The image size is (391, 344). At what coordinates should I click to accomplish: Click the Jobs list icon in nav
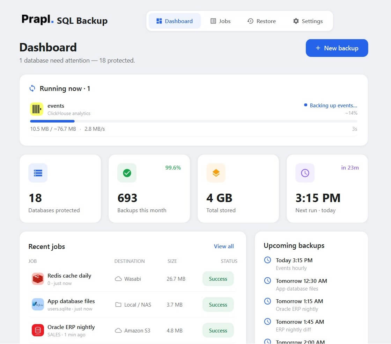[213, 21]
